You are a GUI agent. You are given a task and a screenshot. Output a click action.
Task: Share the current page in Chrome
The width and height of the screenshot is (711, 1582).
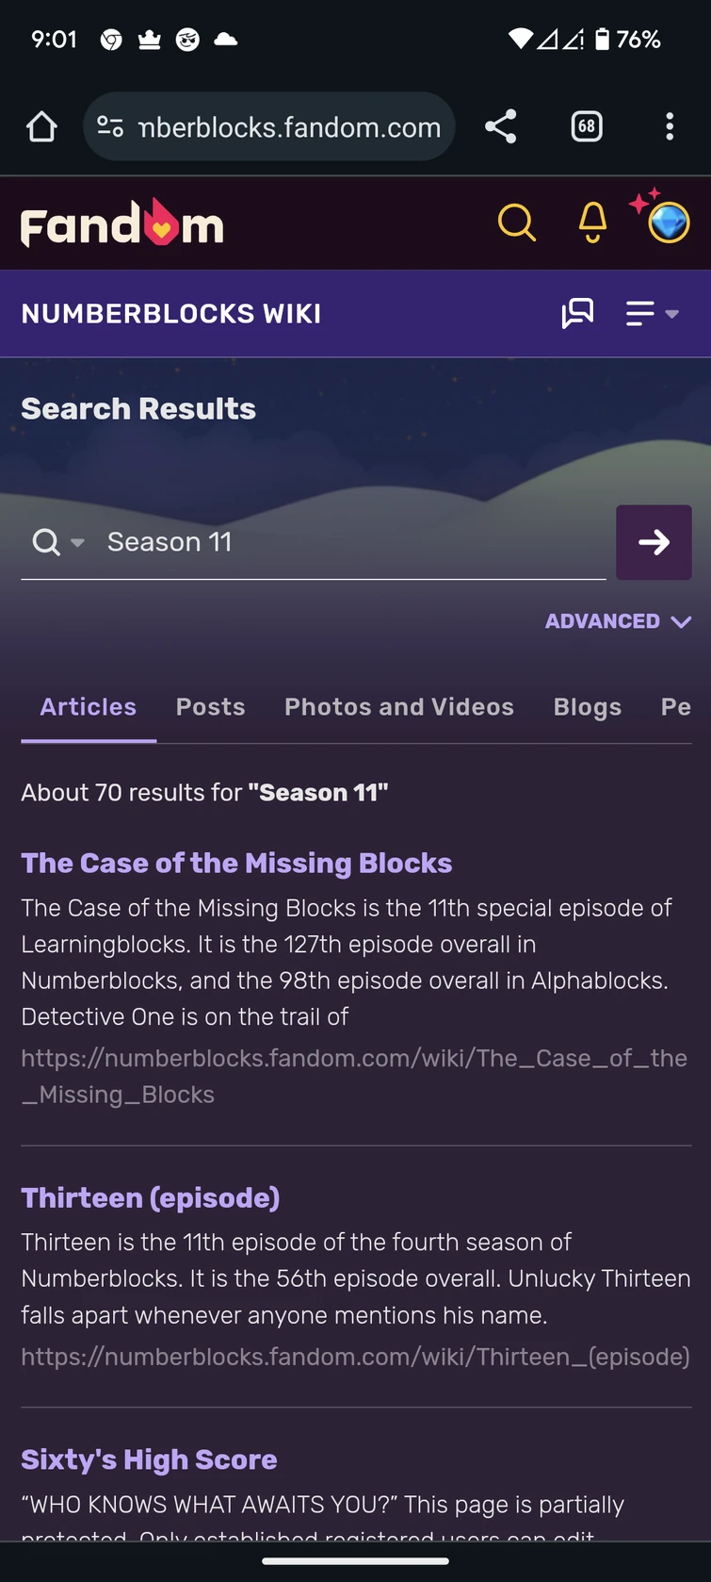click(501, 125)
